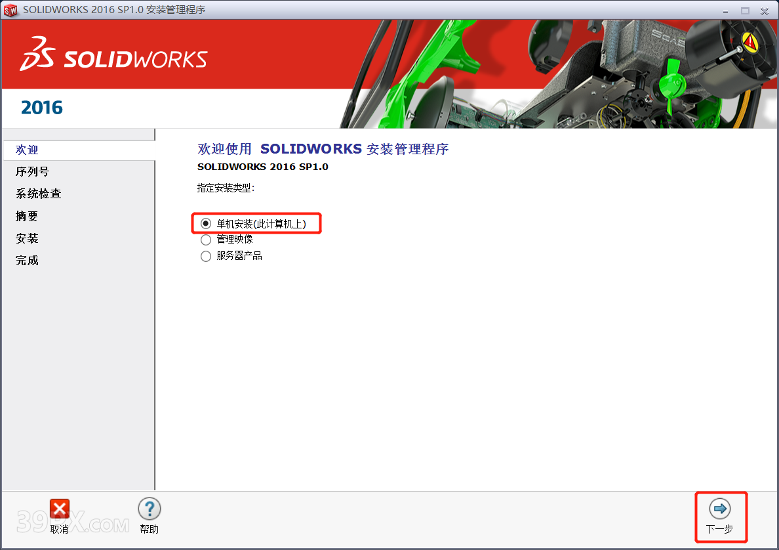The image size is (779, 550).
Task: Open the 安装 installation step
Action: [26, 238]
